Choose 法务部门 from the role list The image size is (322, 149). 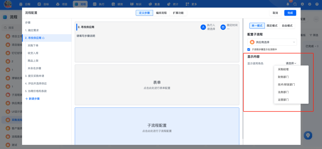pyautogui.click(x=291, y=92)
